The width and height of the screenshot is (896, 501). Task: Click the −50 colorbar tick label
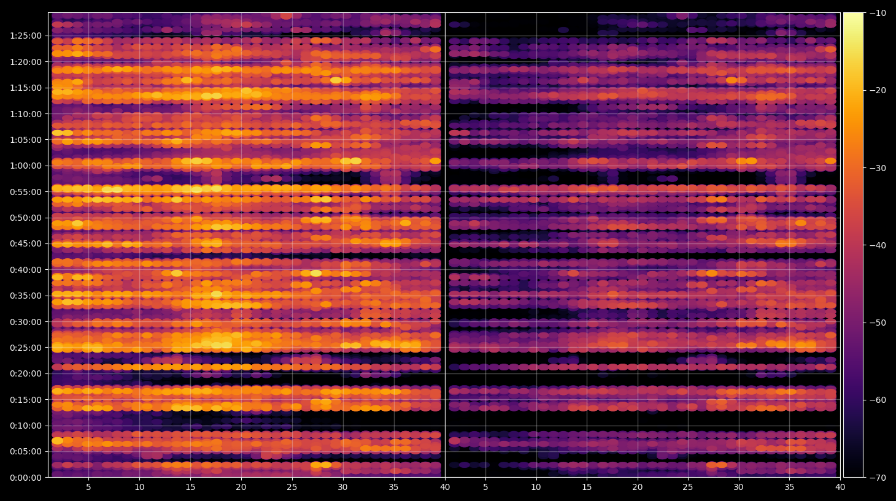click(878, 323)
